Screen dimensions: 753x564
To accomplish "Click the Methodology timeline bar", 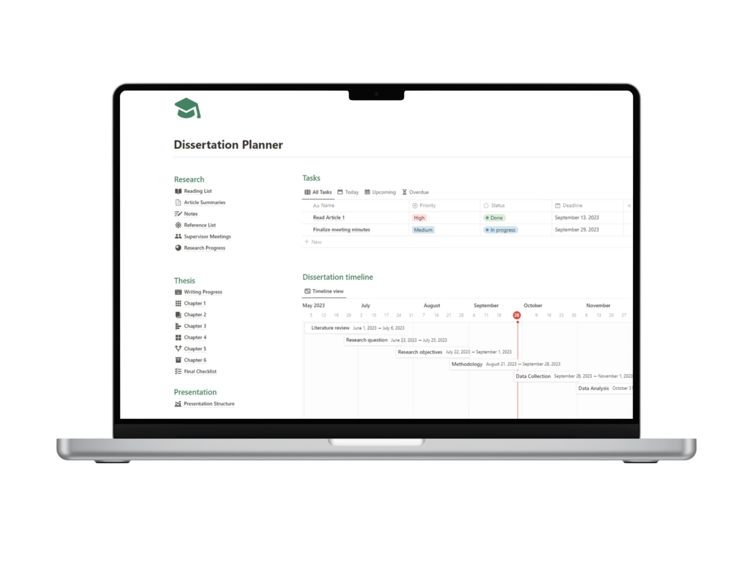I will [x=486, y=364].
